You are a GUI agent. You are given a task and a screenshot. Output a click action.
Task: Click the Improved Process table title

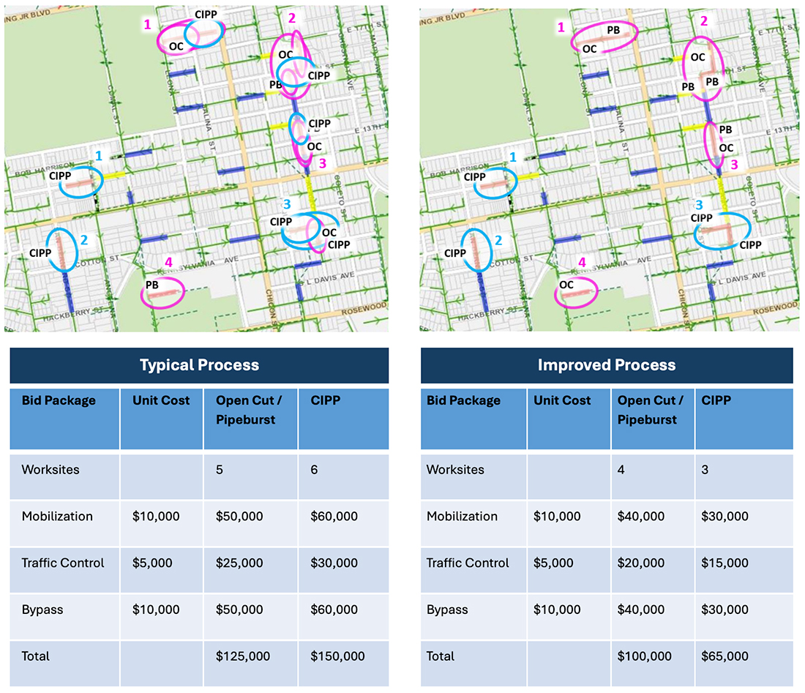point(607,365)
